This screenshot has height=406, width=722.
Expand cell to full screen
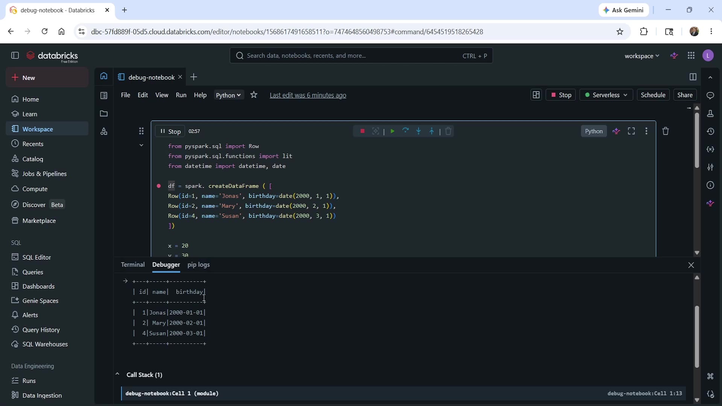[x=632, y=131]
